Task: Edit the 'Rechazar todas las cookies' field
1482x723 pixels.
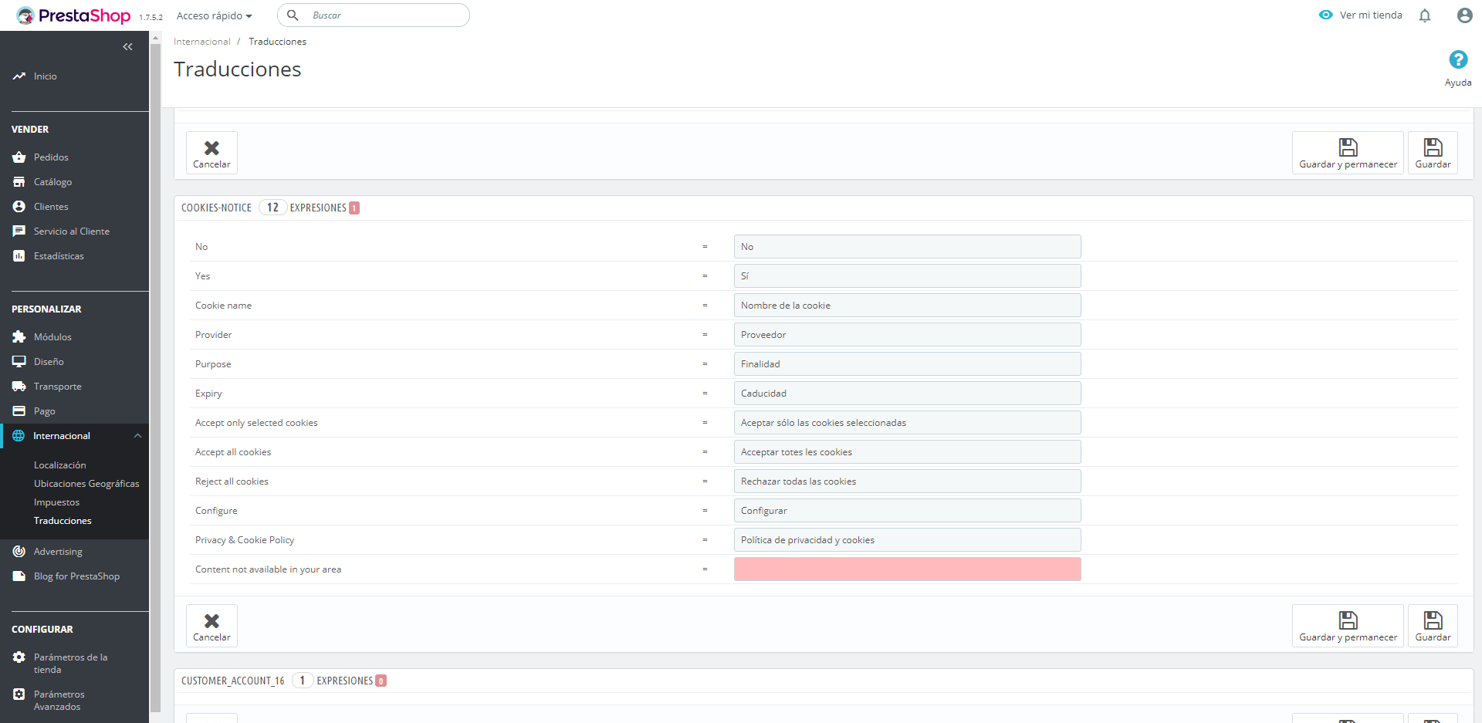Action: coord(907,481)
